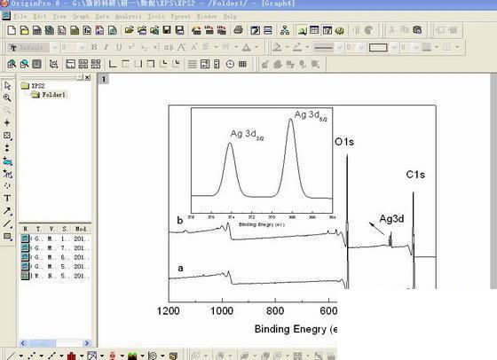Click the Paste clipboard toolbar icon
Image resolution: width=497 pixels, height=360 pixels.
point(417,30)
